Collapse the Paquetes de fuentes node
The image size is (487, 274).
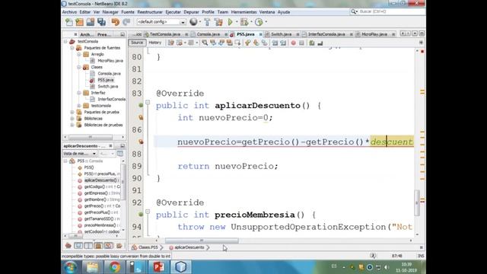click(72, 48)
